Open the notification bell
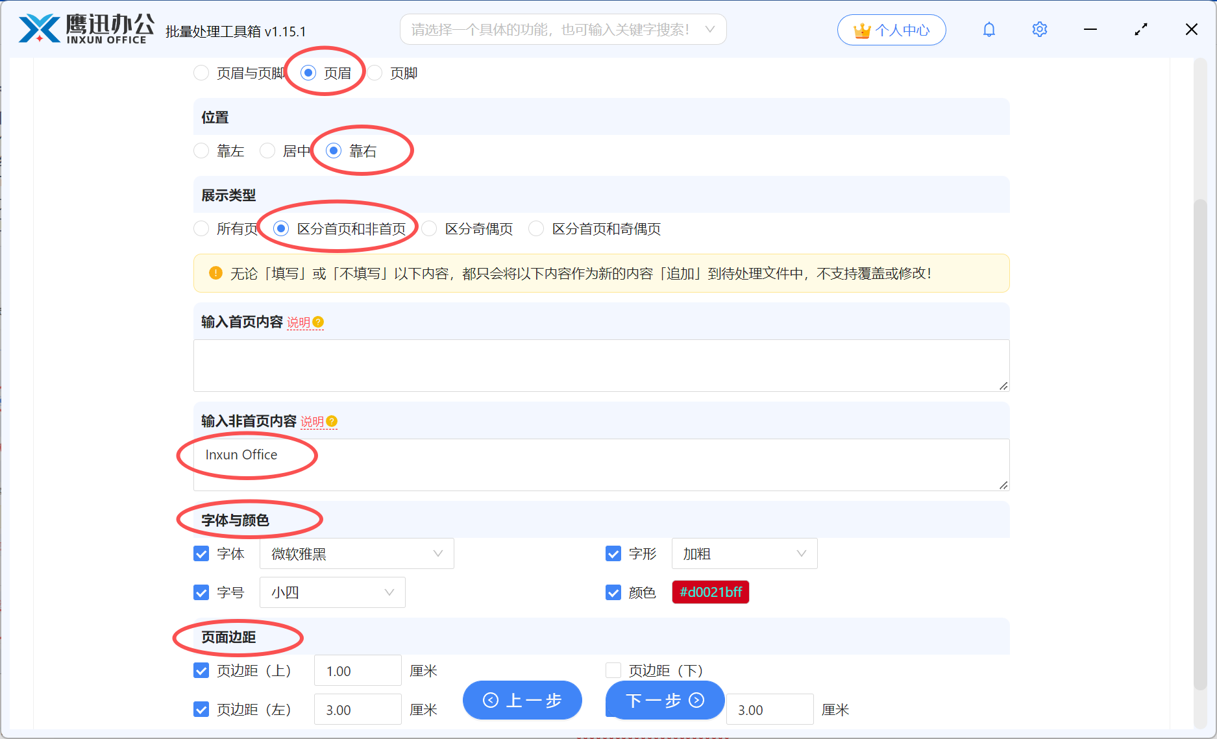Image resolution: width=1217 pixels, height=739 pixels. 989,29
